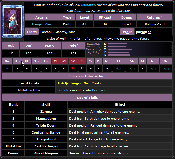Select the Fi fire resistance icon

click(x=55, y=61)
